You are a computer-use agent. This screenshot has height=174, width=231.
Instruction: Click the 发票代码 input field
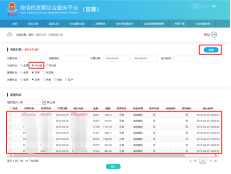click(x=33, y=58)
